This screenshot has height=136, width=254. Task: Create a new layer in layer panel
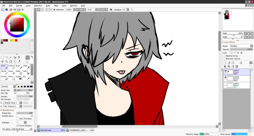(x=225, y=63)
